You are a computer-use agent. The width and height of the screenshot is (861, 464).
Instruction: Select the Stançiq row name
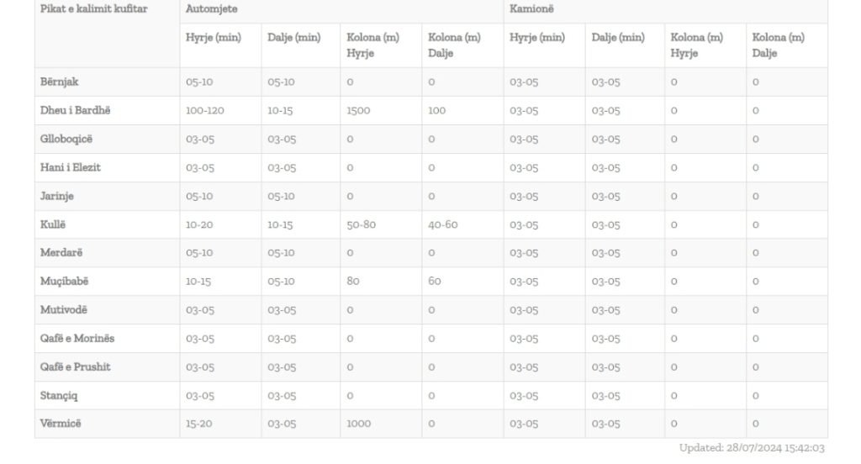pos(59,395)
